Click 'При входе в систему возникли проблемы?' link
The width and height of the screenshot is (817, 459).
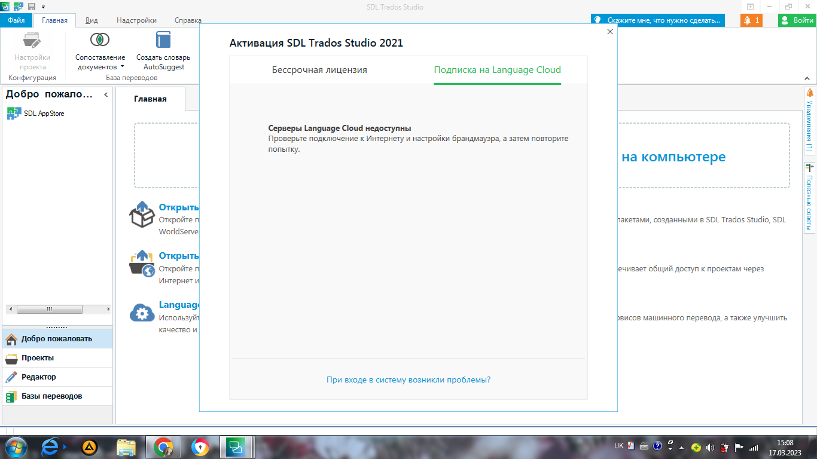[408, 380]
